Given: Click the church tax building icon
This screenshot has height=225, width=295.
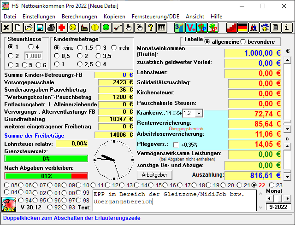Looking at the screenshot, I should tap(84, 28).
